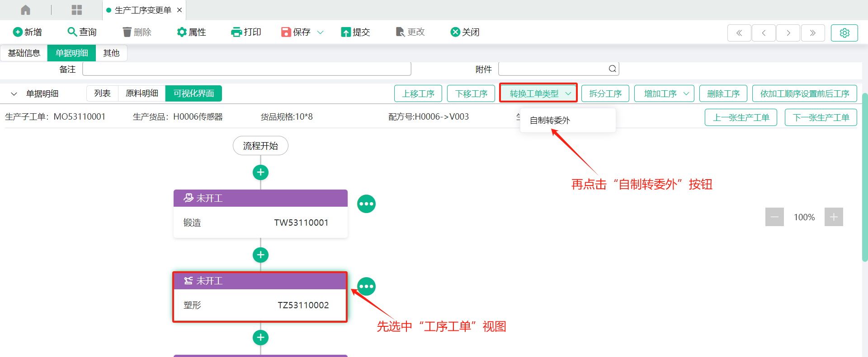Image resolution: width=868 pixels, height=357 pixels.
Task: Add step below 塑形 card
Action: (x=260, y=338)
